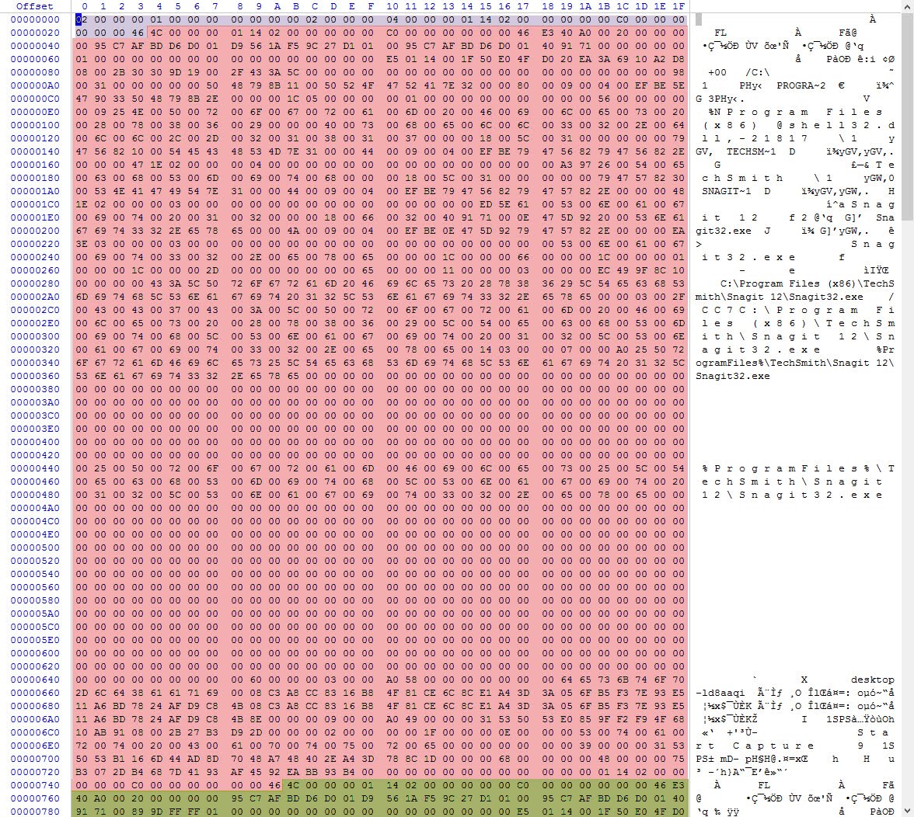This screenshot has height=817, width=914.
Task: Click the column header labeled A
Action: click(x=277, y=6)
